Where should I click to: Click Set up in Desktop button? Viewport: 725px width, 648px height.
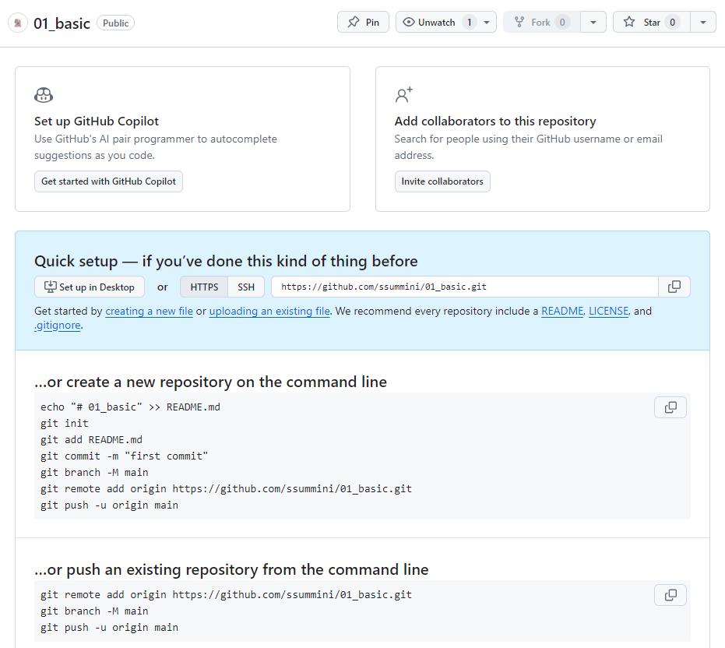(x=90, y=287)
